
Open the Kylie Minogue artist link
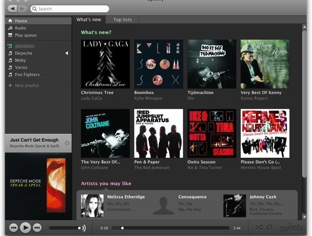pyautogui.click(x=148, y=98)
